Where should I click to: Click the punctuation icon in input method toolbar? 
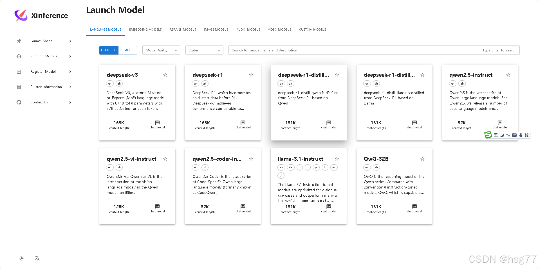pos(508,135)
